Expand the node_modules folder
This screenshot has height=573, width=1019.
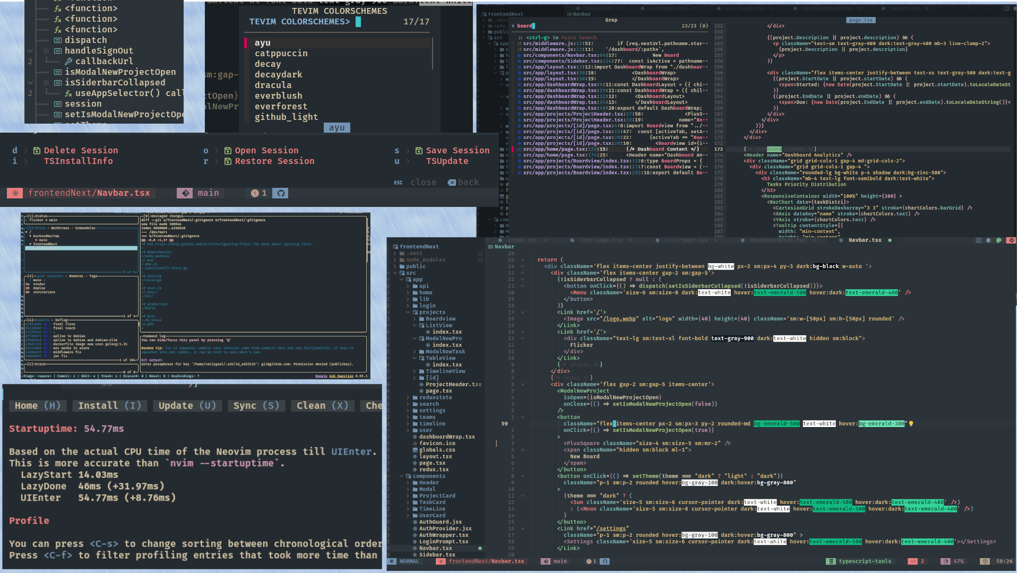pos(395,260)
